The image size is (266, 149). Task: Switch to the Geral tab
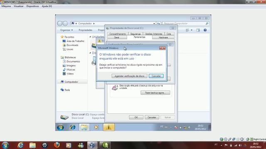(116, 37)
